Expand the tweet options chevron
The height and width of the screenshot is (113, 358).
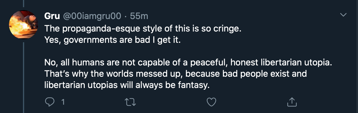pyautogui.click(x=344, y=15)
